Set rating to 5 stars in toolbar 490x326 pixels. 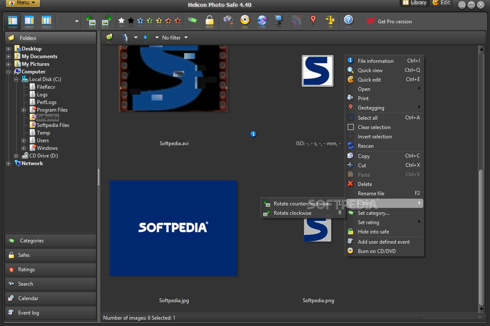click(x=178, y=21)
